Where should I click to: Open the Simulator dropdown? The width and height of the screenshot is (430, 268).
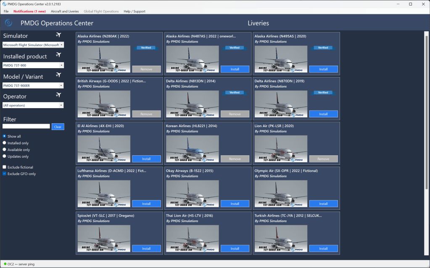click(33, 45)
